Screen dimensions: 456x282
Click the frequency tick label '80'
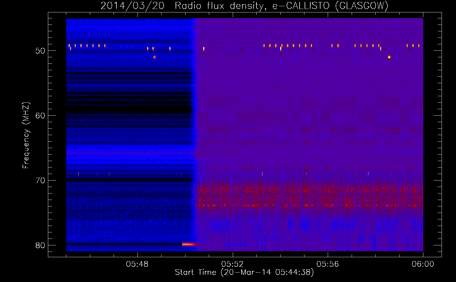tap(40, 246)
